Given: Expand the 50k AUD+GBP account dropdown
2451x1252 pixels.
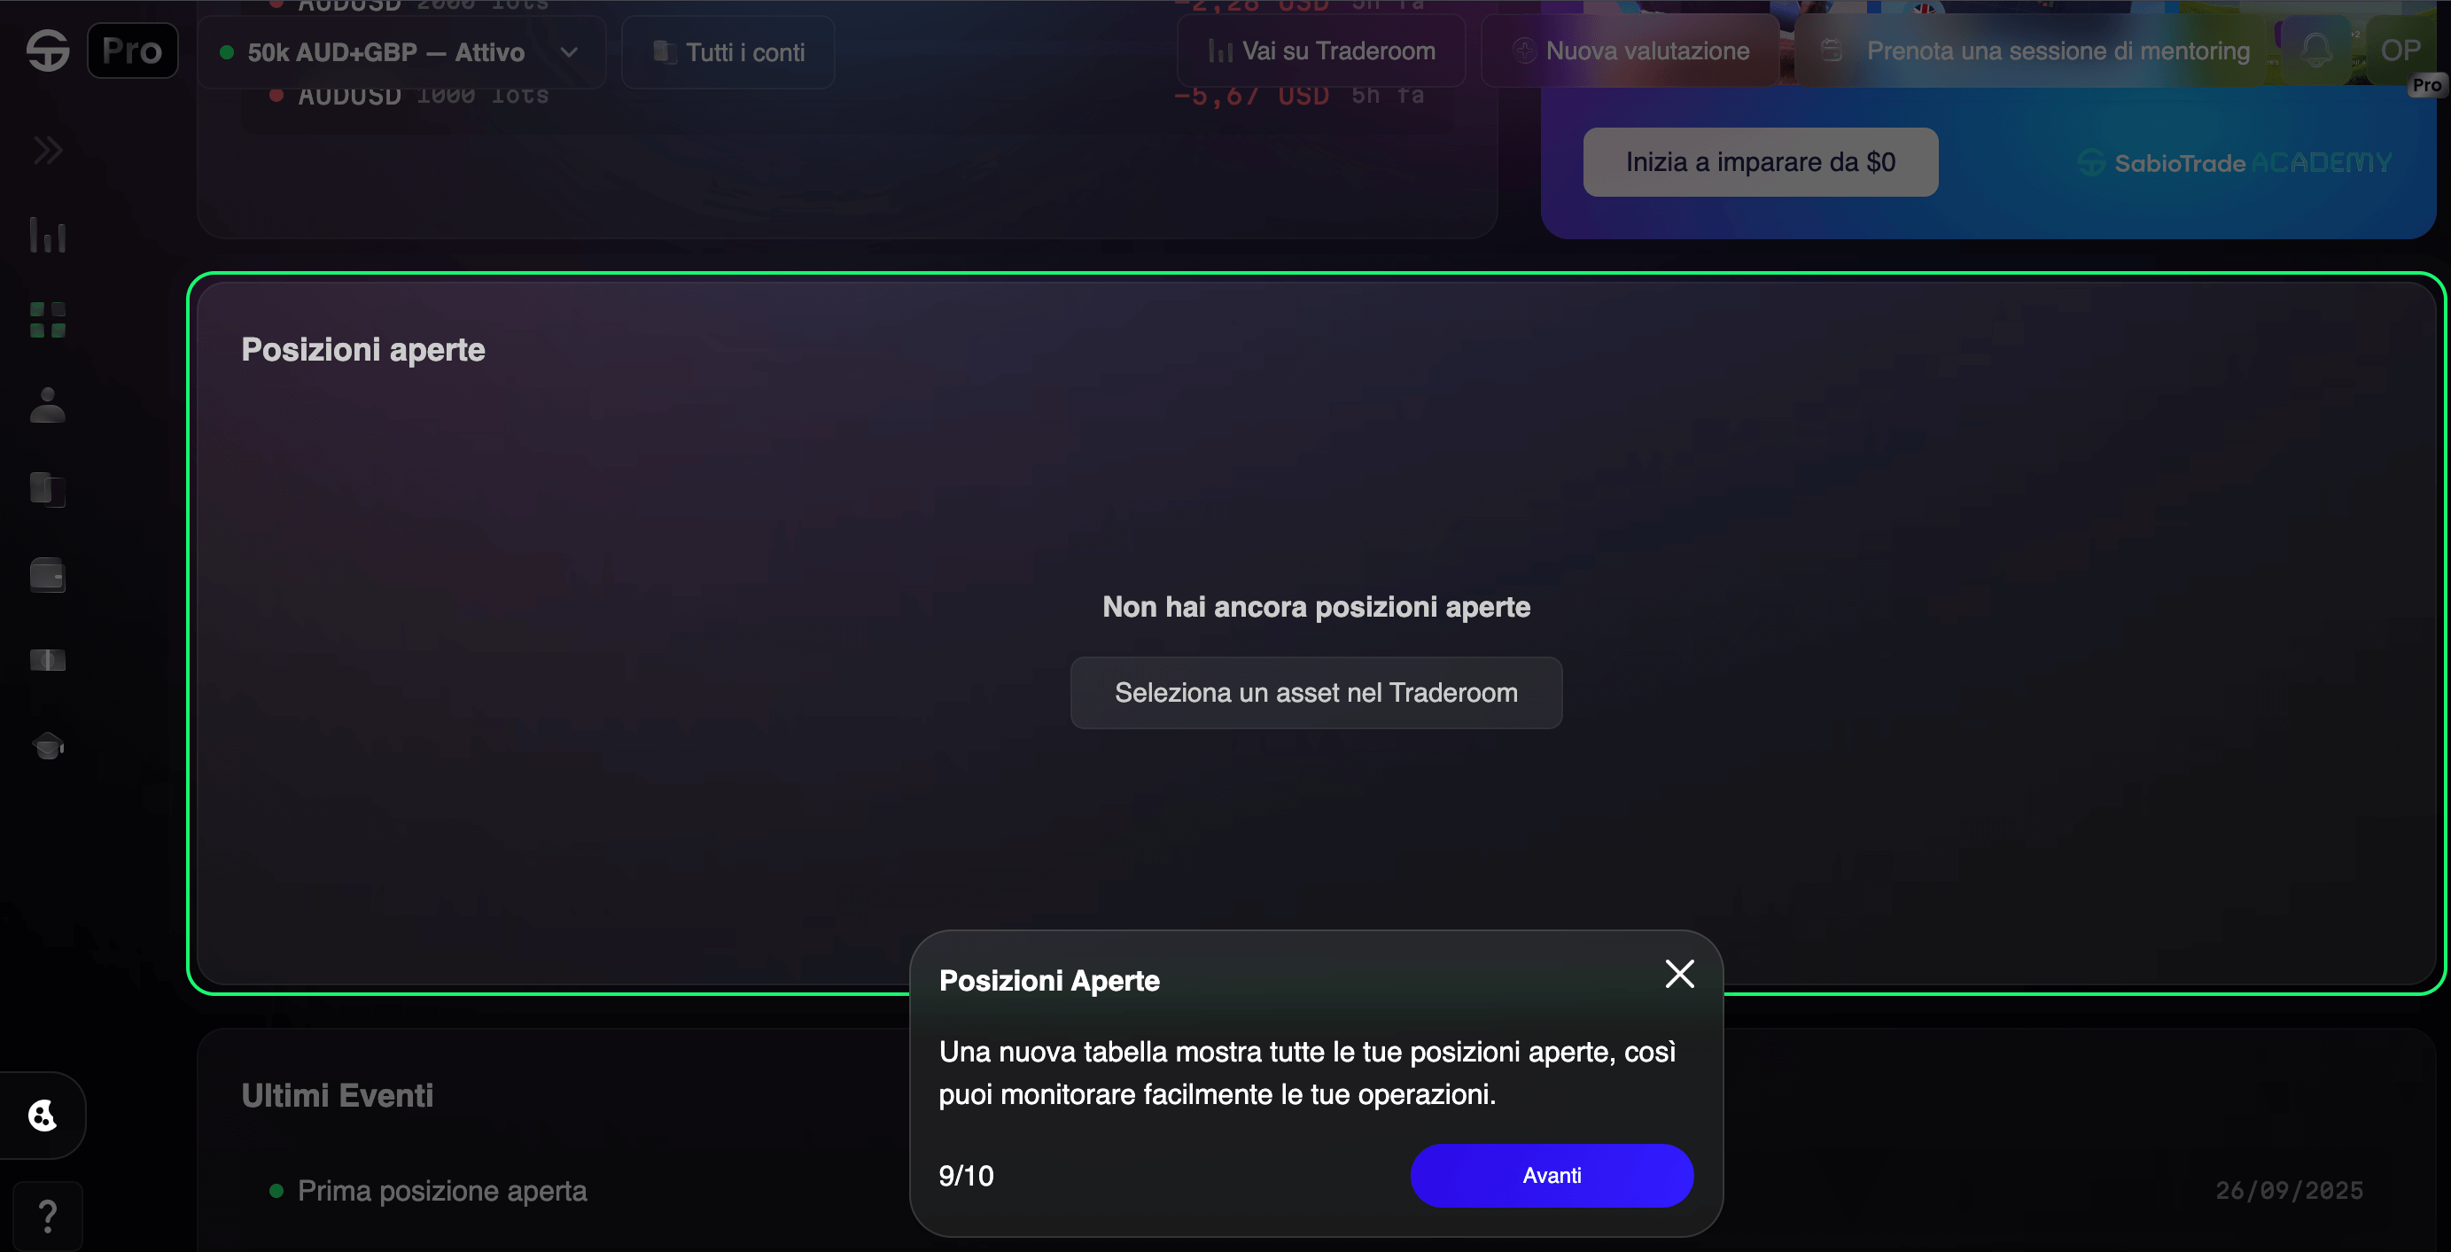Looking at the screenshot, I should 401,52.
